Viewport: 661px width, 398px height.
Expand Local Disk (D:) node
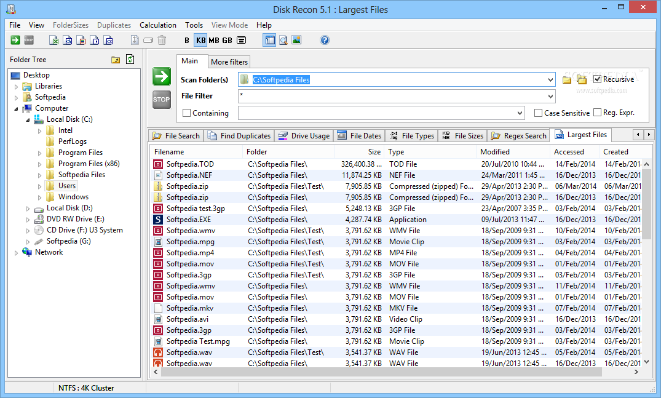point(28,209)
